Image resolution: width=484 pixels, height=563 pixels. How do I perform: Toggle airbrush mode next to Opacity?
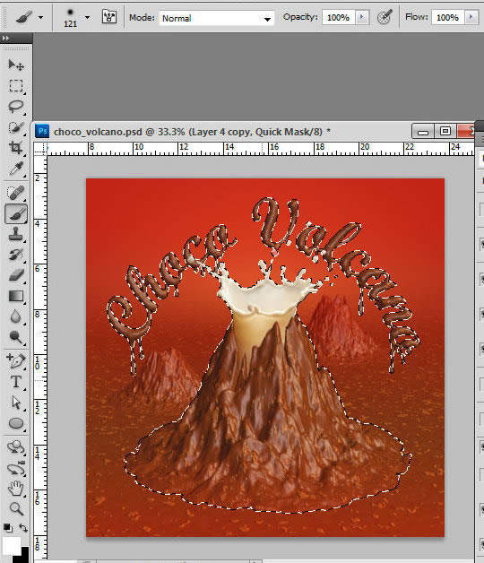pyautogui.click(x=385, y=17)
